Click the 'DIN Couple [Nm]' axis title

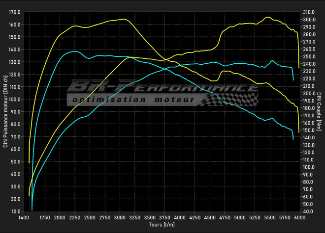point(320,112)
